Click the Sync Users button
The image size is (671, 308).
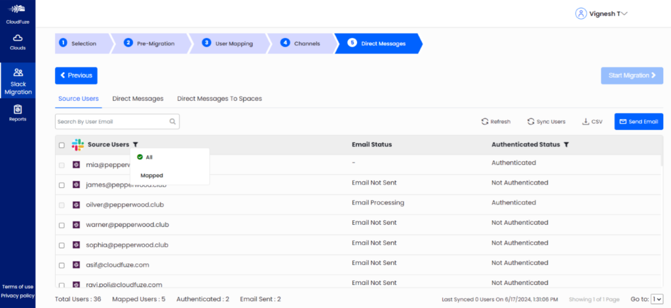coord(546,121)
